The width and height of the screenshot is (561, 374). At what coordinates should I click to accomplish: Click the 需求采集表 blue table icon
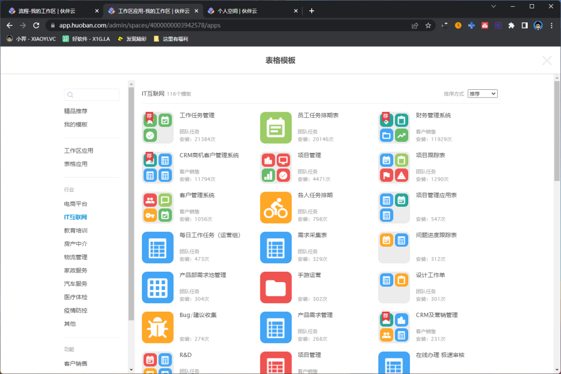point(276,247)
